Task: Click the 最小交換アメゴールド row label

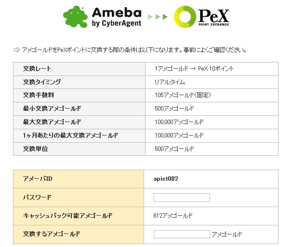Action: click(x=52, y=109)
